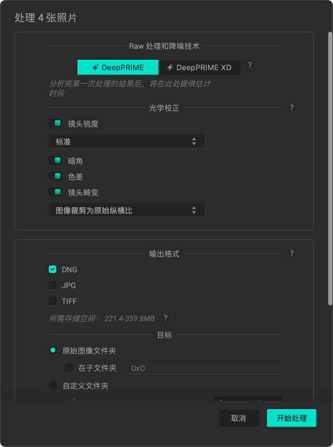The image size is (333, 447).
Task: Click the 输出格式 section heading
Action: 164,254
